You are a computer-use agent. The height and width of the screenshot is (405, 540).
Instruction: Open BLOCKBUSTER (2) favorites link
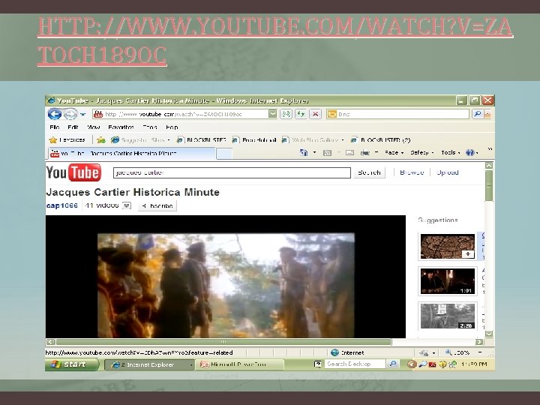point(380,139)
